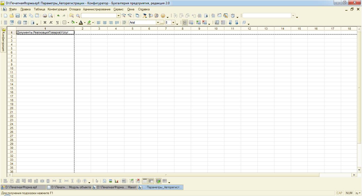This screenshot has width=362, height=196.
Task: Apply fill color with the bucket swatch
Action: point(73,23)
